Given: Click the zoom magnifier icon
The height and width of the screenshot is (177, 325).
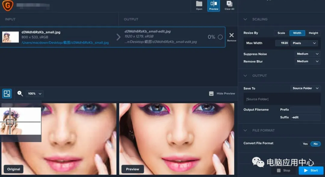Looking at the screenshot, I should pos(20,94).
